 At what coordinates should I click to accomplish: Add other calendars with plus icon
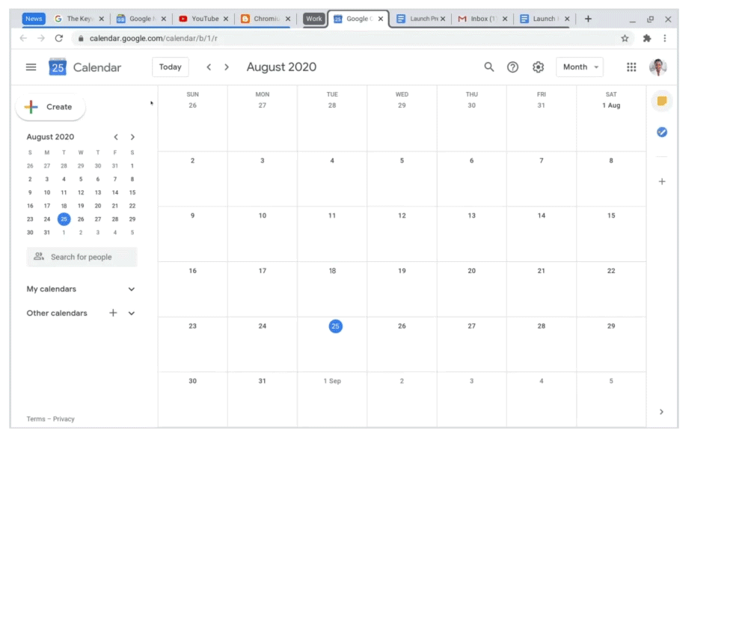point(113,313)
